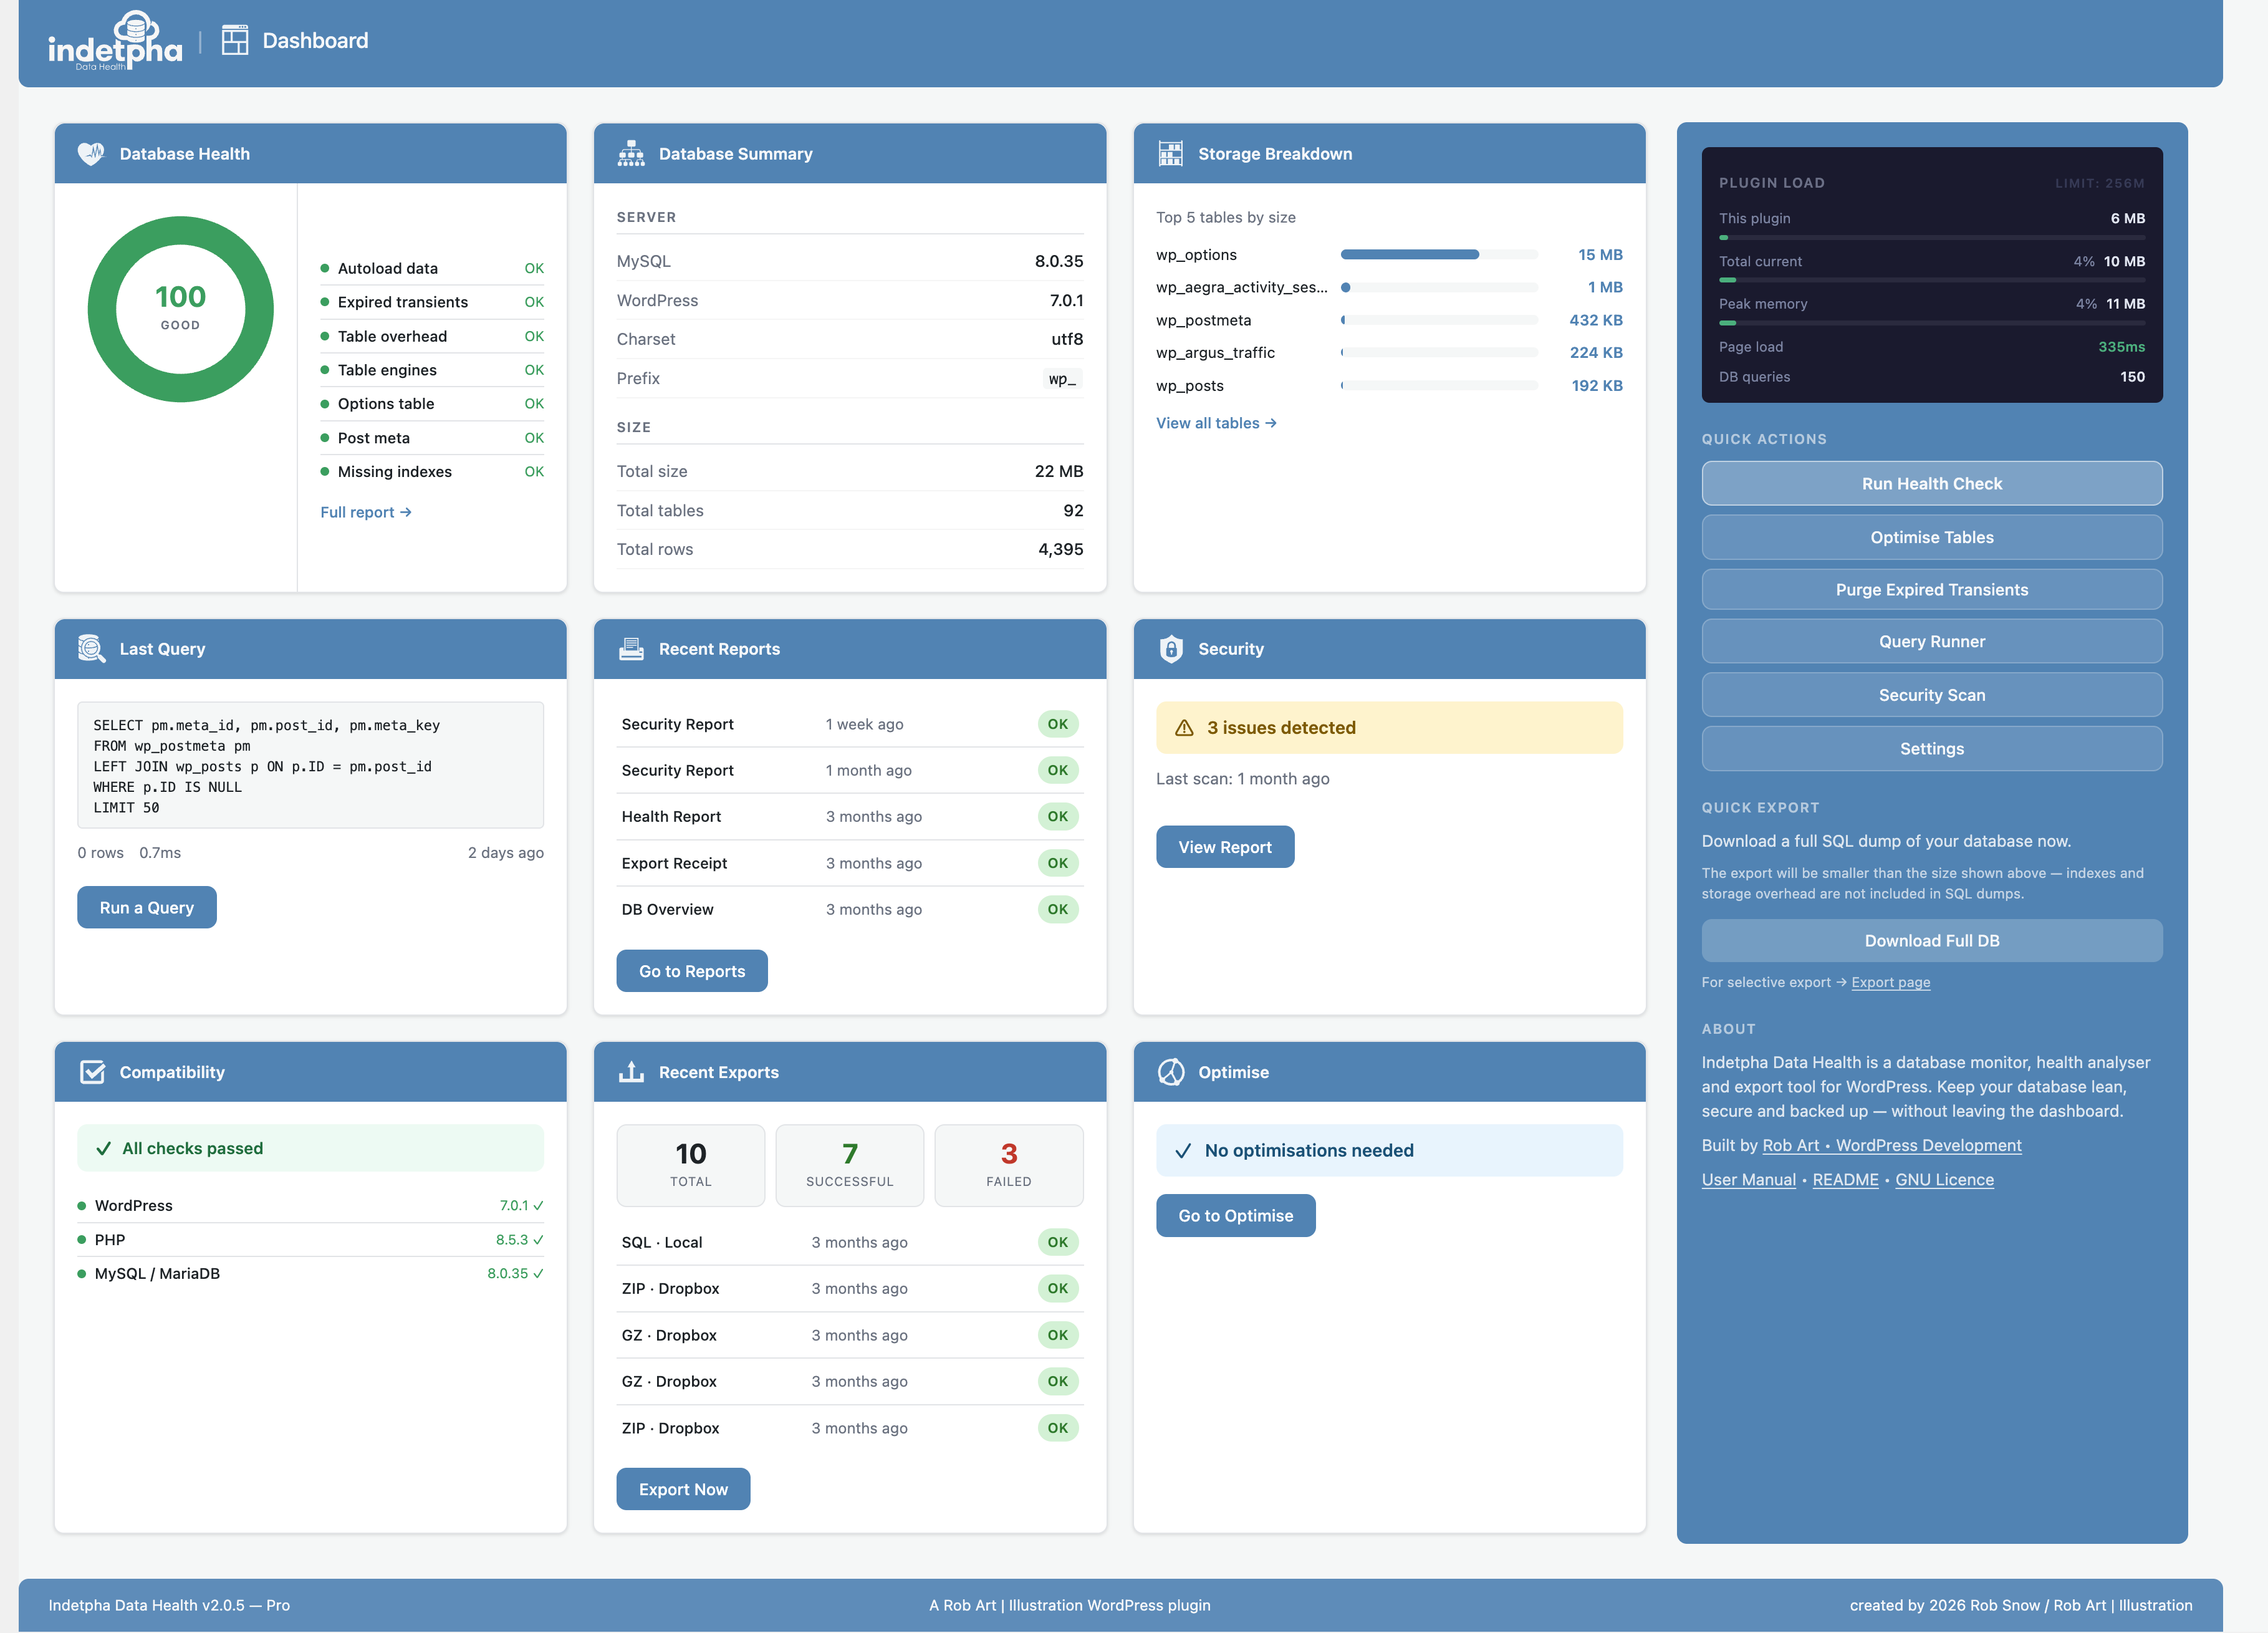
Task: Click Optimise Tables quick action
Action: click(x=1931, y=537)
